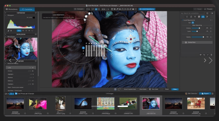Select the Shadows history entry
This screenshot has height=121, width=219.
[20, 78]
